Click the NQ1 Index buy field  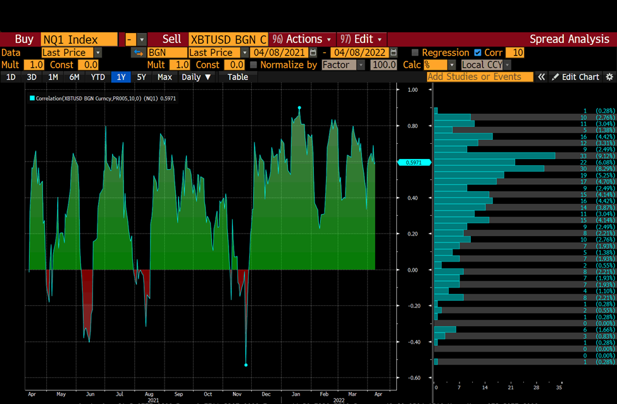[79, 39]
